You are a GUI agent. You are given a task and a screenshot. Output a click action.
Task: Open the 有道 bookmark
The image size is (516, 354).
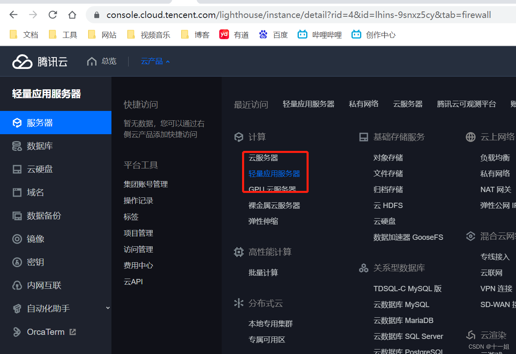(234, 35)
